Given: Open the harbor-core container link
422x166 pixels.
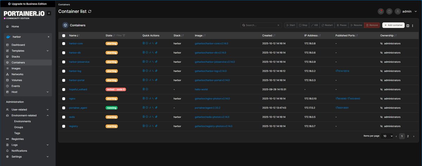Looking at the screenshot, I should click(x=76, y=43).
